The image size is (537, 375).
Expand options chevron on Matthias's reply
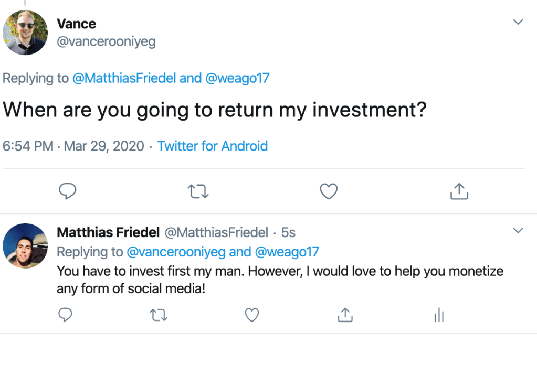(518, 231)
